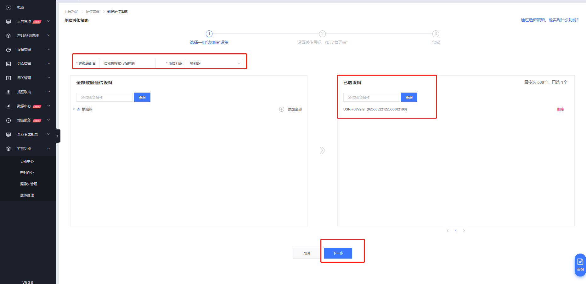
Task: Click the 报警联动 alarm bell icon
Action: click(x=8, y=92)
